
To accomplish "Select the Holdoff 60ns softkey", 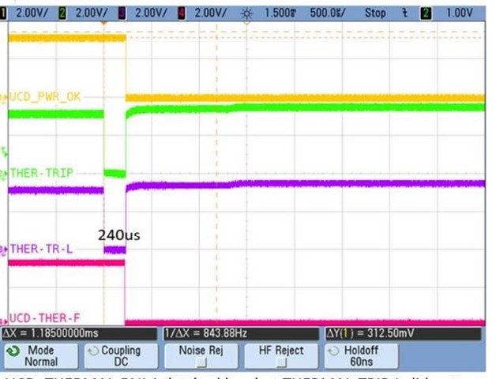I will click(x=361, y=356).
